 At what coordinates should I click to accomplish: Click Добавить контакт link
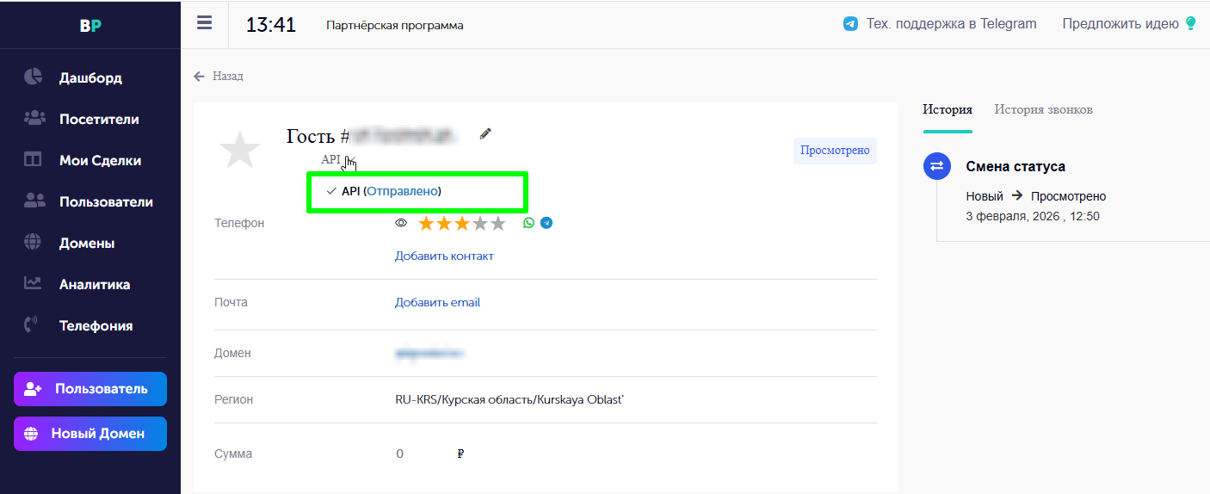tap(444, 256)
